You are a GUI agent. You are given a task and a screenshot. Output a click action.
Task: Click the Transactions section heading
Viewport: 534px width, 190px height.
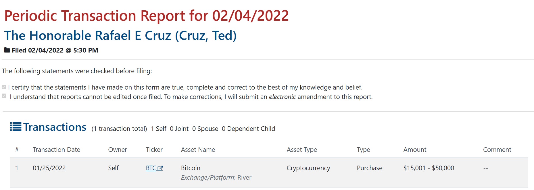pos(55,127)
